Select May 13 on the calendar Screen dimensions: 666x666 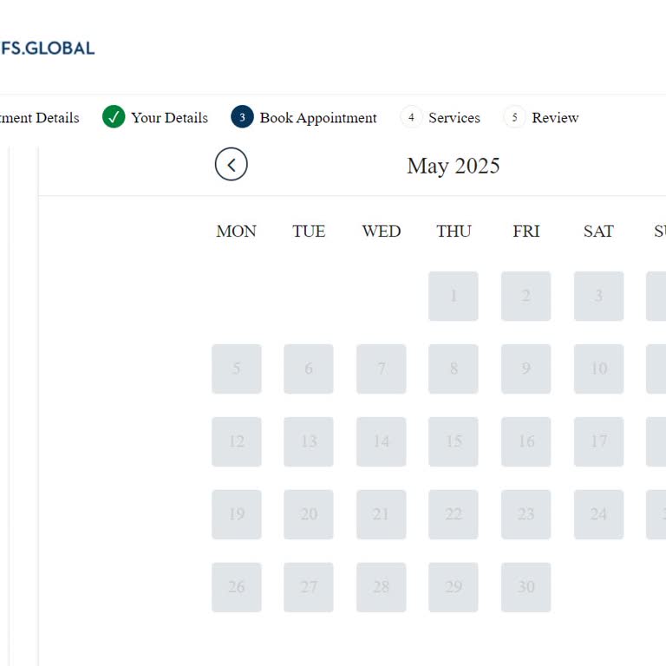click(x=309, y=441)
